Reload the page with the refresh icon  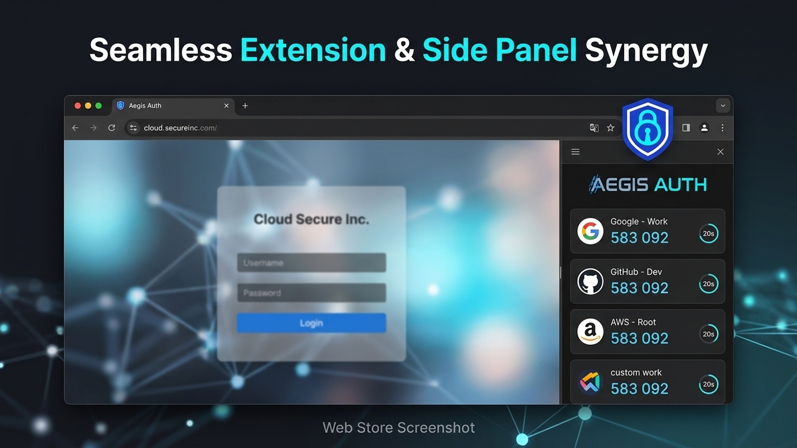[x=112, y=128]
